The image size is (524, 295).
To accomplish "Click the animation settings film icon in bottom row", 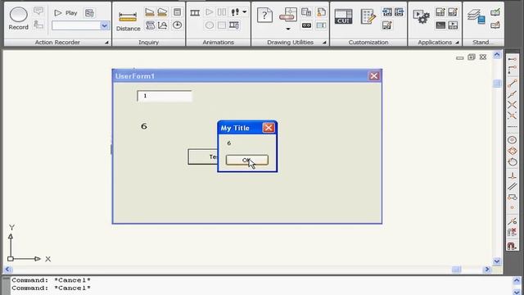I will (x=234, y=25).
